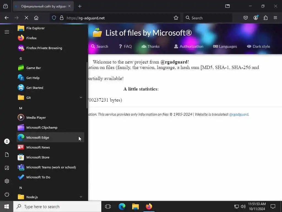The height and width of the screenshot is (212, 282).
Task: Open Microsoft To Do
Action: tap(50, 177)
